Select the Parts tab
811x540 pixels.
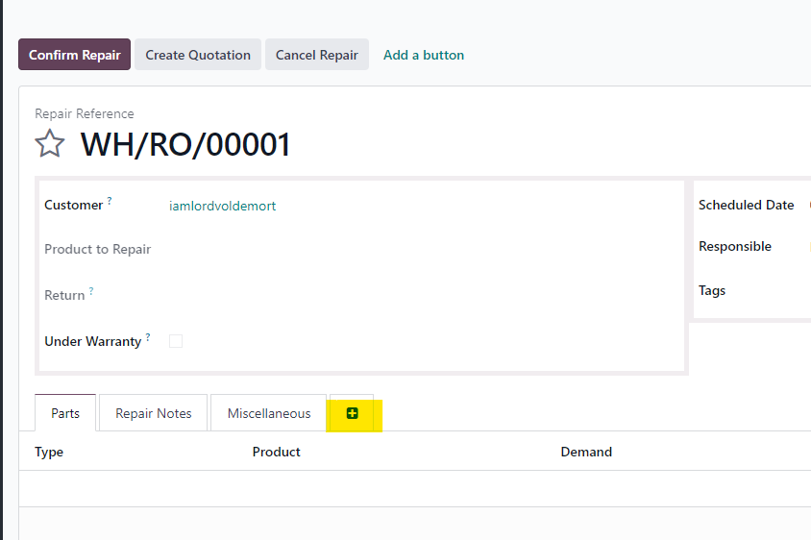coord(65,413)
